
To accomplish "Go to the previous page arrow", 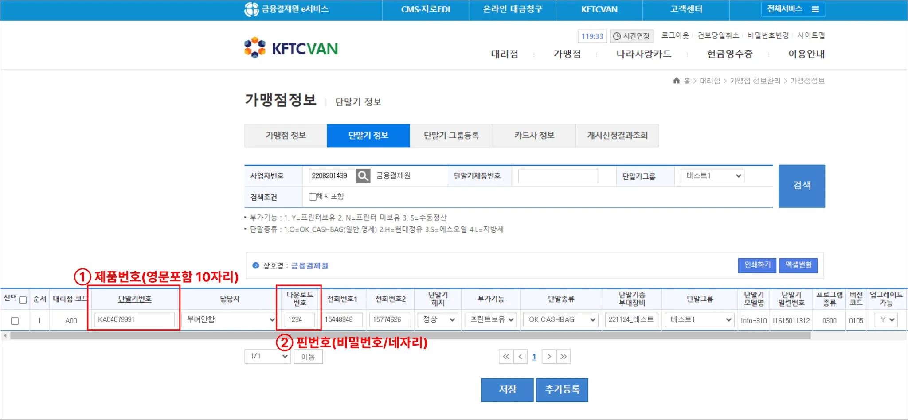I will click(521, 357).
